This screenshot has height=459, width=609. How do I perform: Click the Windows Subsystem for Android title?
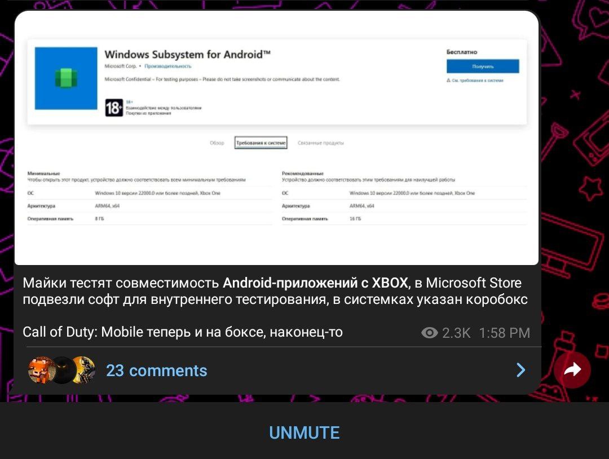pyautogui.click(x=187, y=54)
